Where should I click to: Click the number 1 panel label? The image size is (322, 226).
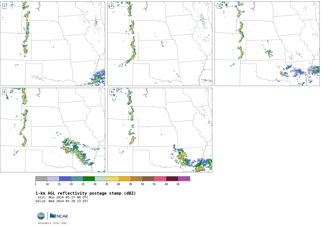click(x=4, y=6)
